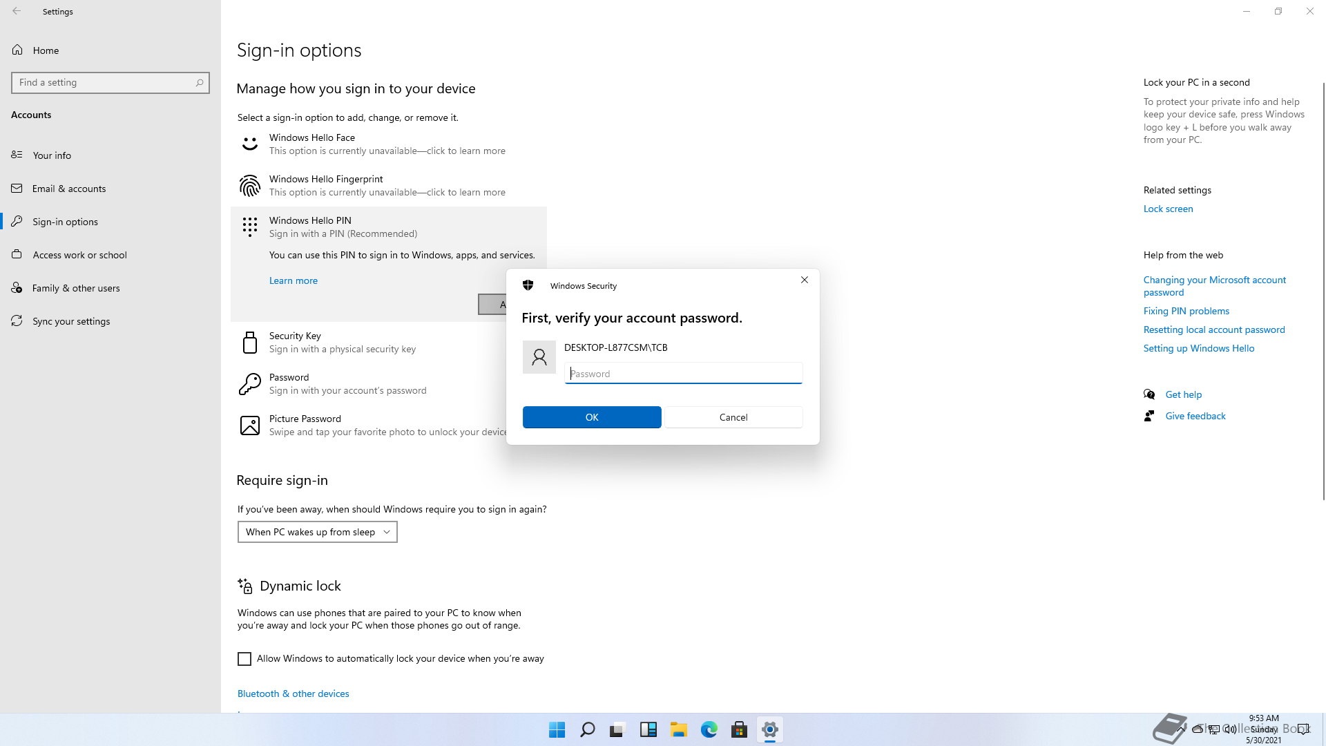Image resolution: width=1326 pixels, height=746 pixels.
Task: Click the Get help chat icon
Action: coord(1149,394)
